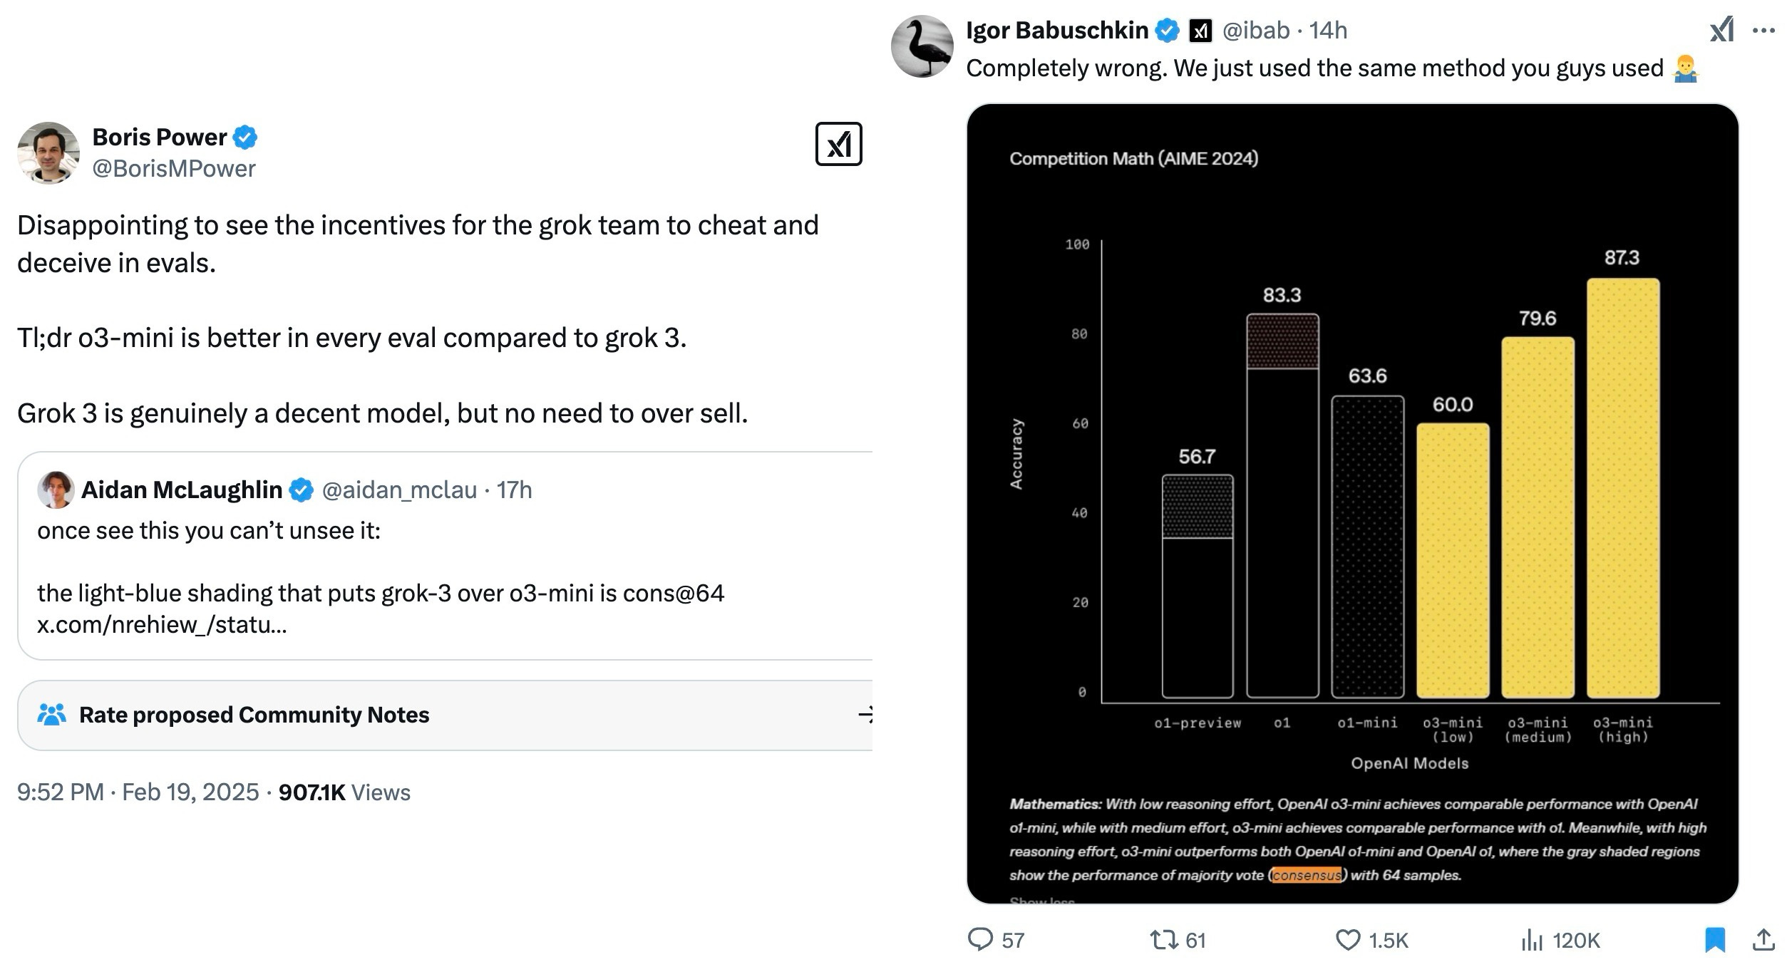Click the xAI affiliation badge beside Igor's name
Image resolution: width=1792 pixels, height=962 pixels.
[1200, 31]
